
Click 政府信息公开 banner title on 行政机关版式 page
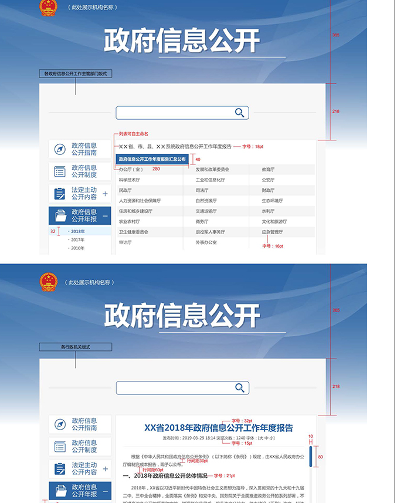coord(182,316)
